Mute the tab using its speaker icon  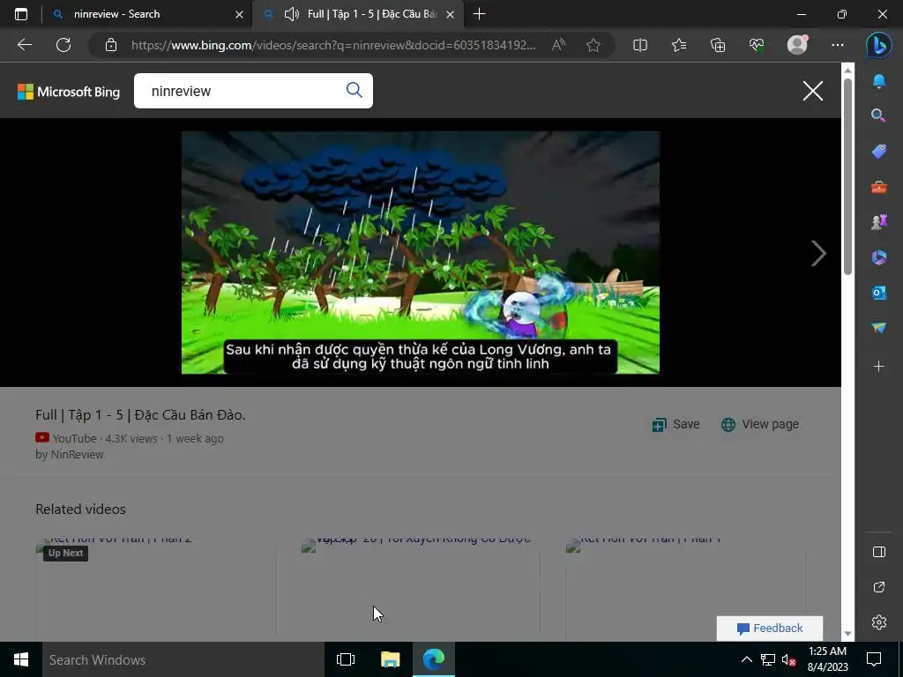point(292,14)
